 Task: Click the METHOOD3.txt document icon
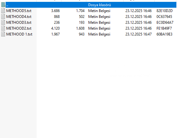3,23
